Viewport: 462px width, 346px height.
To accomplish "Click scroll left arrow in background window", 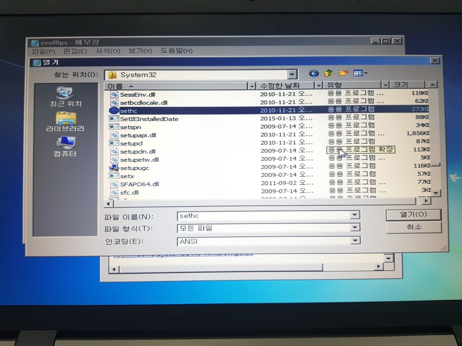I will pyautogui.click(x=114, y=269).
